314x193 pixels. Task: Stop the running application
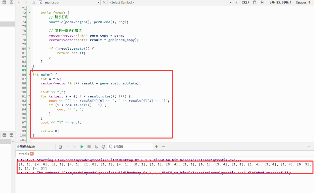tap(89, 147)
